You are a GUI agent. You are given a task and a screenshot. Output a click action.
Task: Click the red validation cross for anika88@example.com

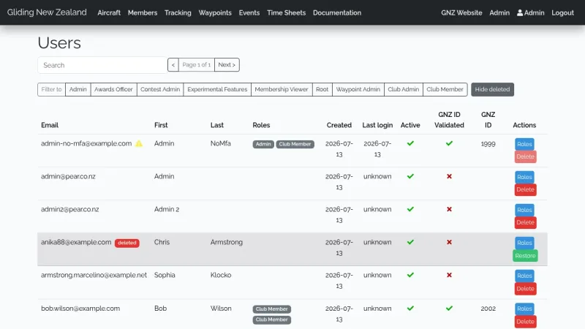click(449, 242)
